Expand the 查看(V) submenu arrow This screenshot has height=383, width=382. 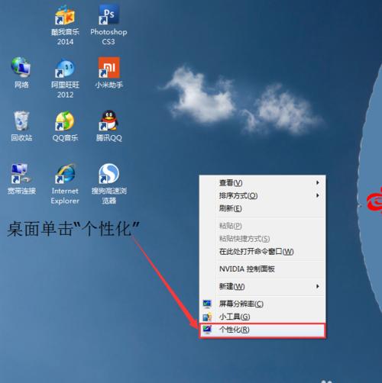(x=318, y=182)
